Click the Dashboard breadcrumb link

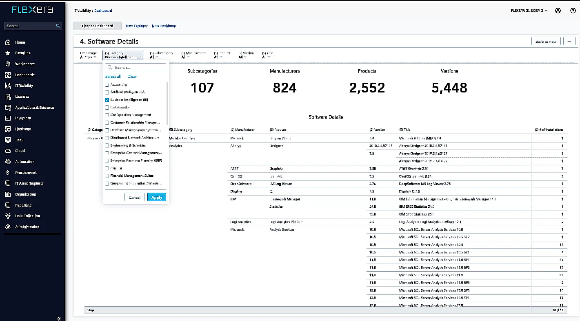pyautogui.click(x=103, y=11)
